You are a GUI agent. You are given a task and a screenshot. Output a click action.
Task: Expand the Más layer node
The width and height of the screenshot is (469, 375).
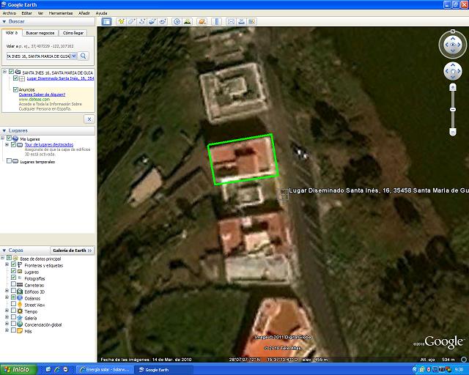tap(7, 331)
